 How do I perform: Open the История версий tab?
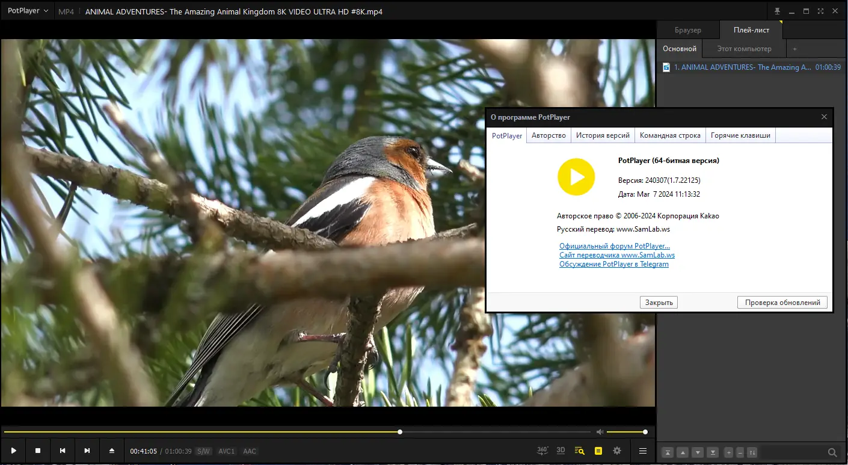pos(603,135)
